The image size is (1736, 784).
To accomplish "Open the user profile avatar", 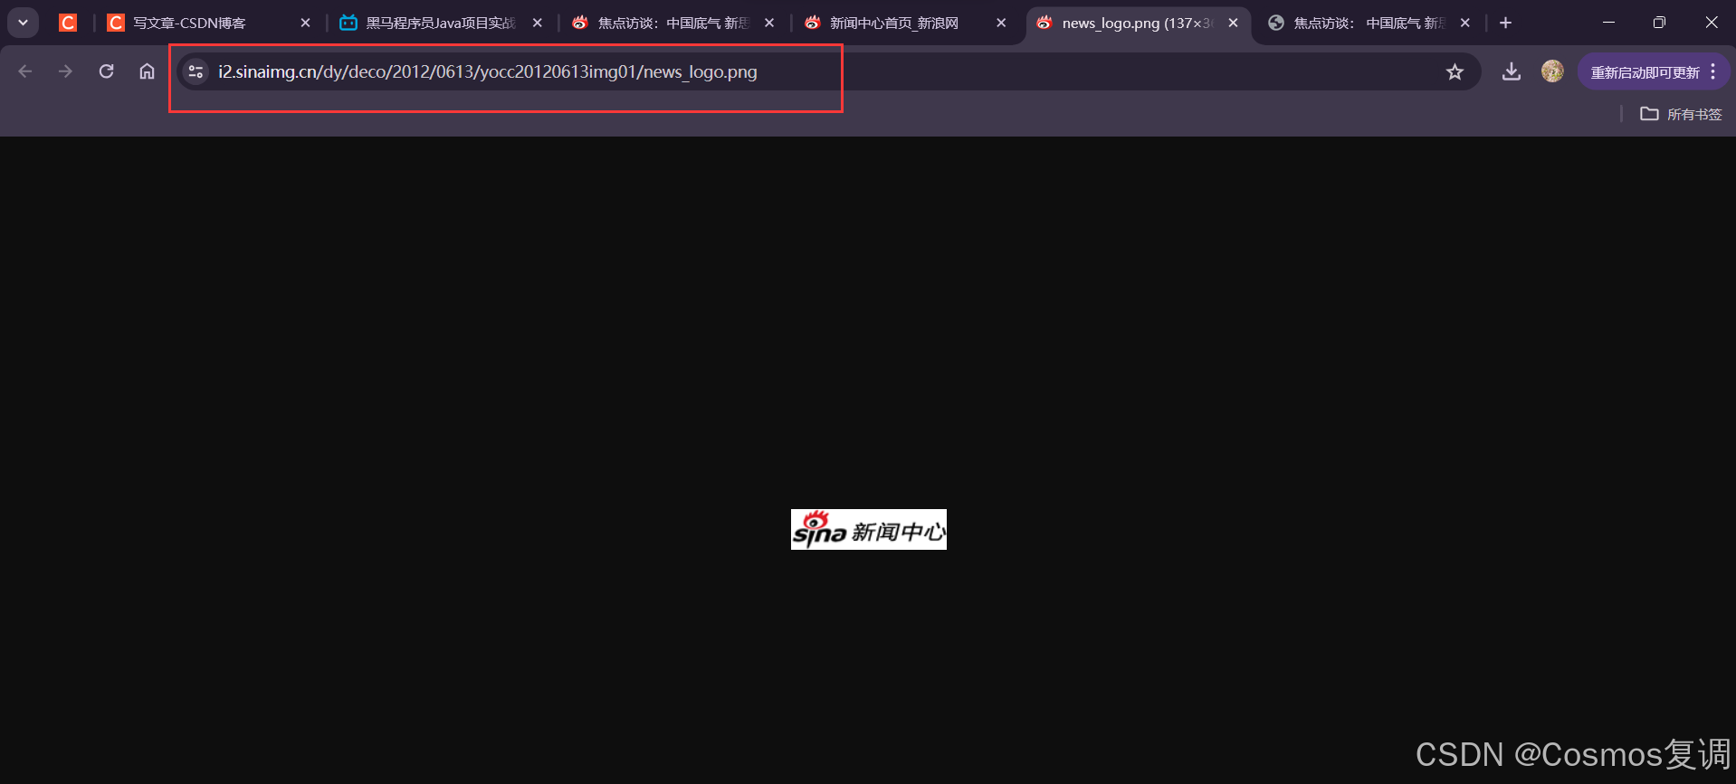I will pos(1552,71).
